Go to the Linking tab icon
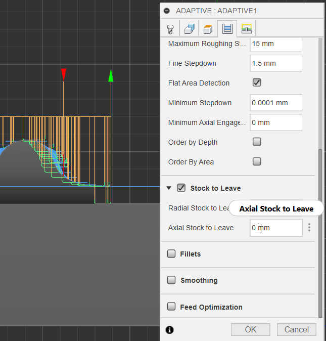This screenshot has height=341, width=326. 246,28
